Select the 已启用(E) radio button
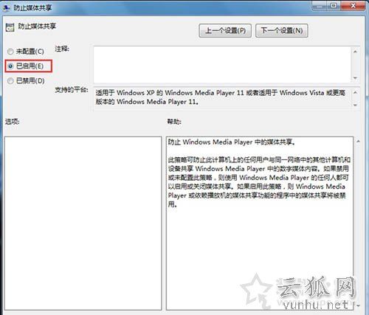 10,66
